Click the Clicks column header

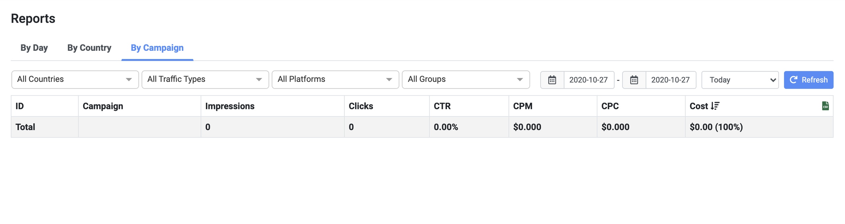click(x=361, y=106)
